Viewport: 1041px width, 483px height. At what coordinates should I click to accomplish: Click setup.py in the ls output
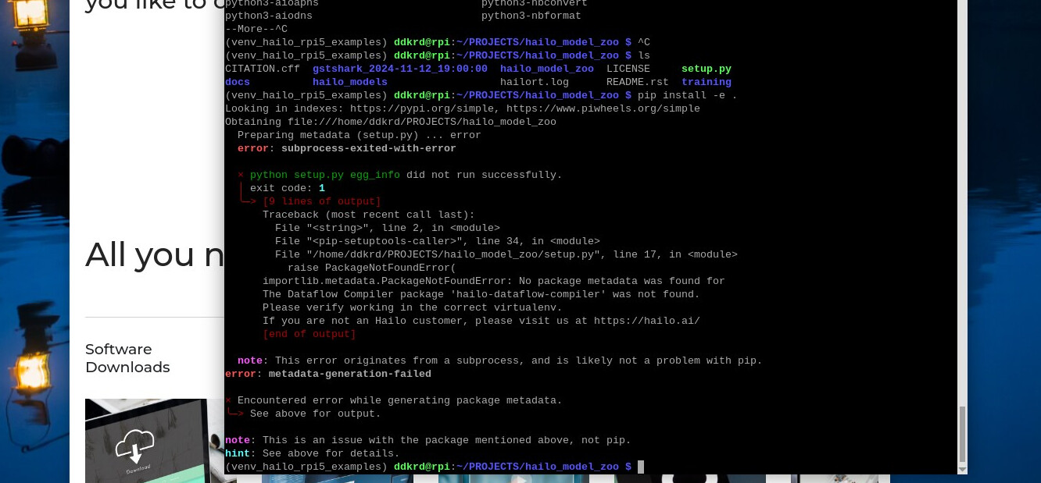[706, 69]
